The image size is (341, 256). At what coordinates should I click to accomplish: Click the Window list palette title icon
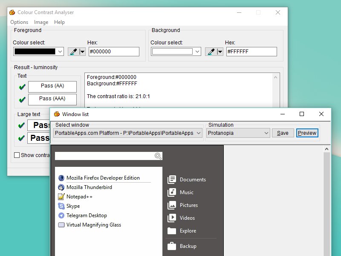point(57,114)
